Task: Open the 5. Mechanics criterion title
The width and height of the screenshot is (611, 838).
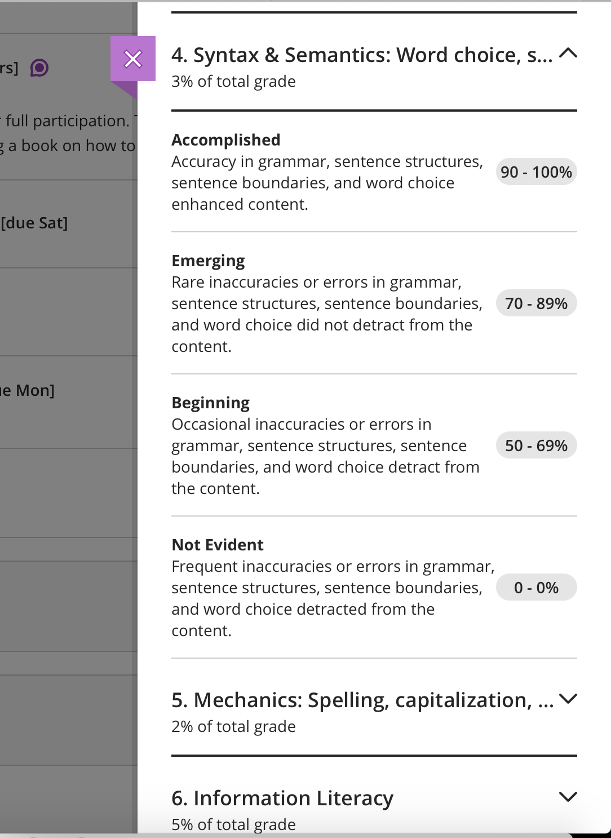Action: pyautogui.click(x=362, y=700)
